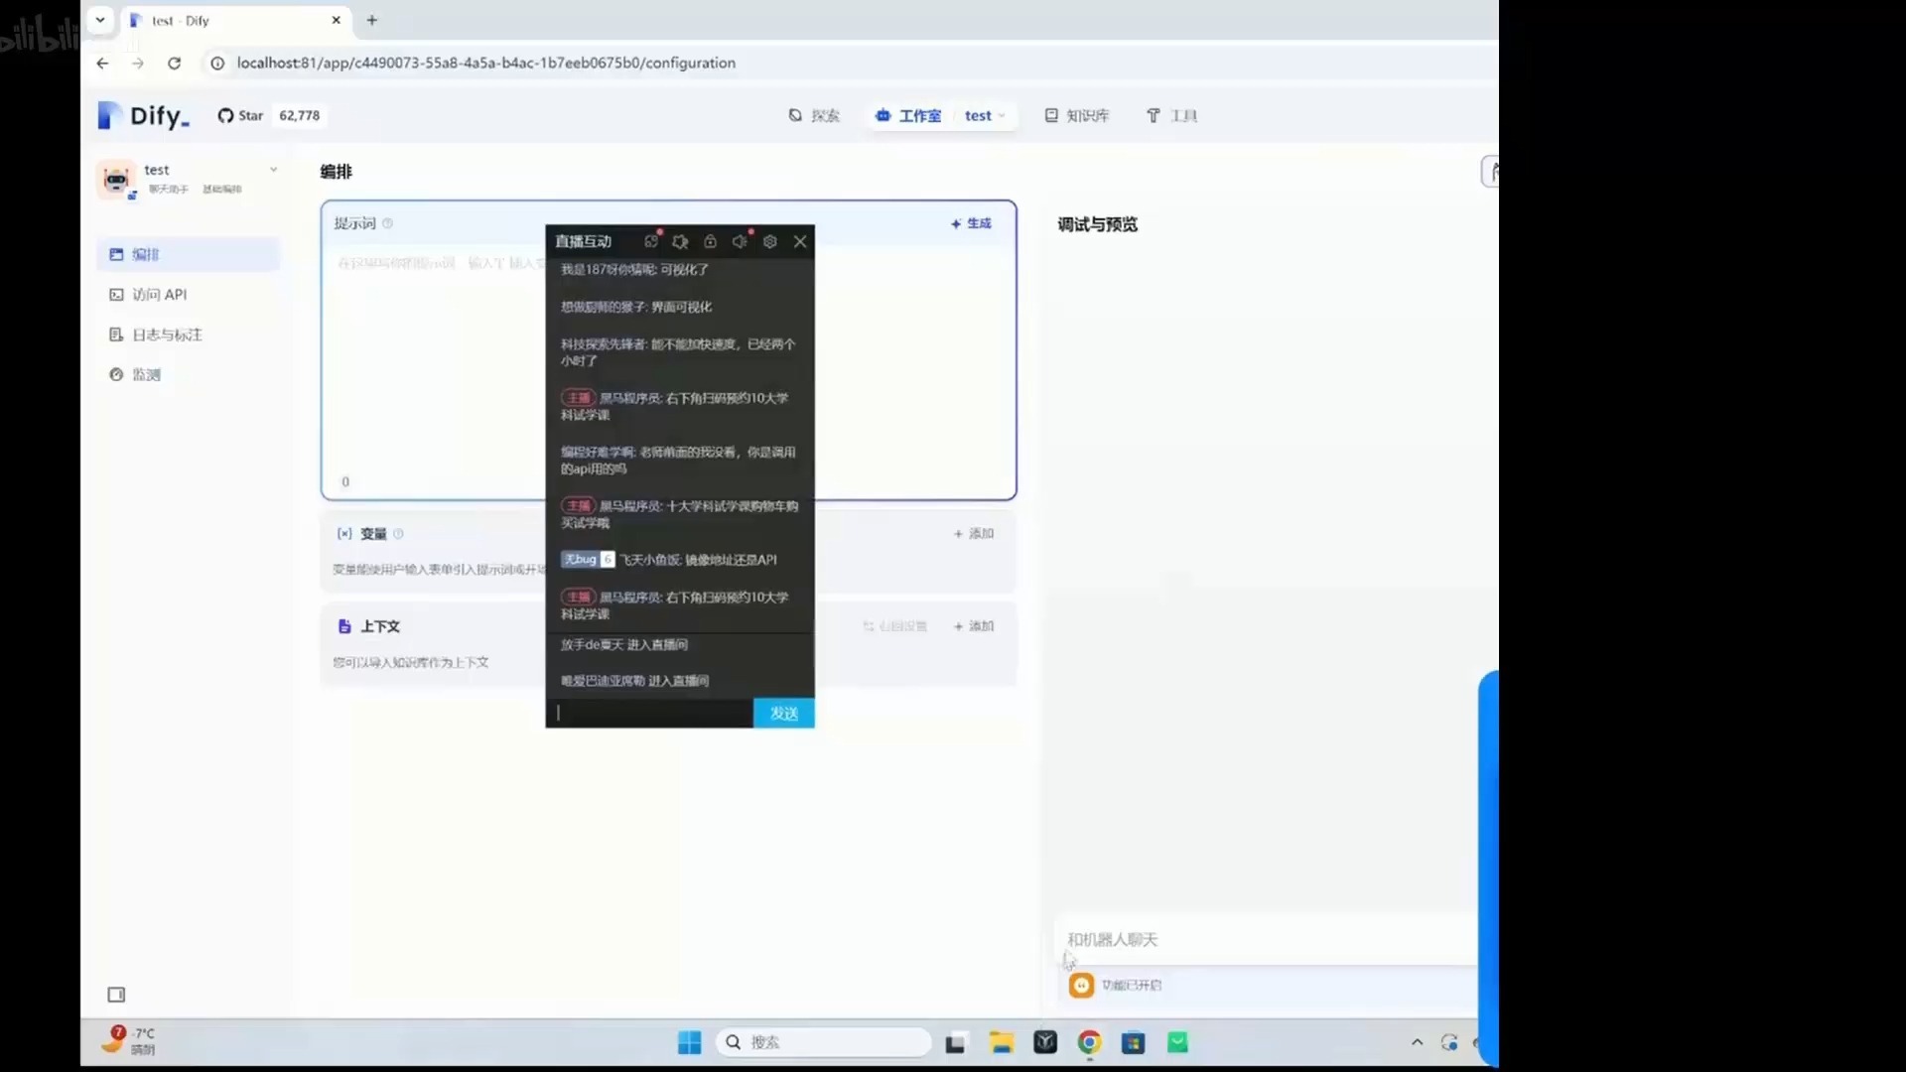Viewport: 1906px width, 1072px height.
Task: Open Chrome from the Windows taskbar
Action: 1089,1042
